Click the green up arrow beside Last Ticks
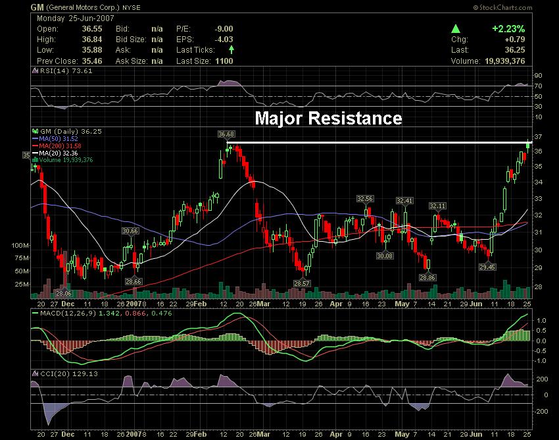The width and height of the screenshot is (559, 440). click(231, 49)
